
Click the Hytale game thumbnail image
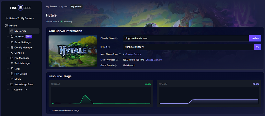tap(73, 51)
